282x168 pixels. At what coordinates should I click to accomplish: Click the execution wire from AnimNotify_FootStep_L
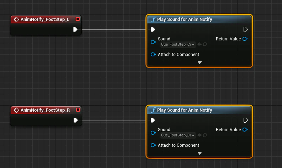click(113, 29)
